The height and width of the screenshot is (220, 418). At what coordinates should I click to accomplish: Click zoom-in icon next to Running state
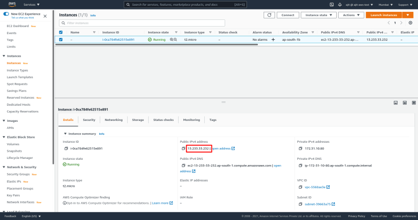[171, 39]
